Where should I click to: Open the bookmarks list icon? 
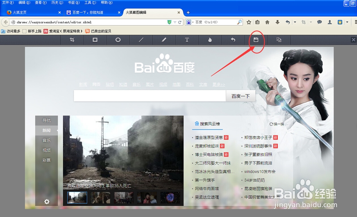tap(257, 22)
